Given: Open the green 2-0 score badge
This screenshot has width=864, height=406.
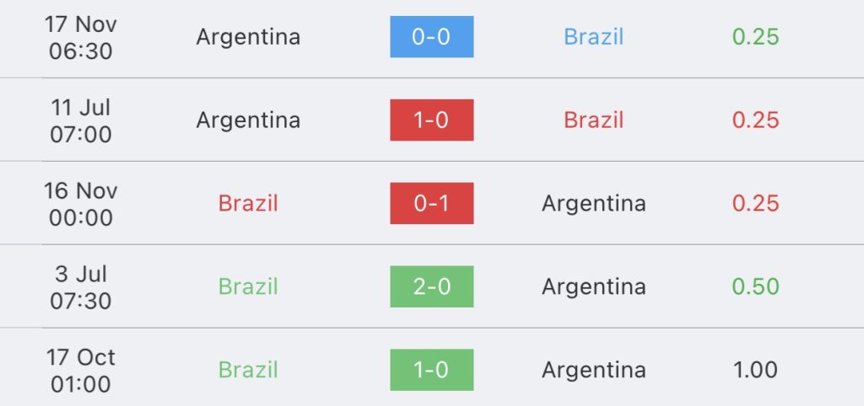Looking at the screenshot, I should click(431, 286).
